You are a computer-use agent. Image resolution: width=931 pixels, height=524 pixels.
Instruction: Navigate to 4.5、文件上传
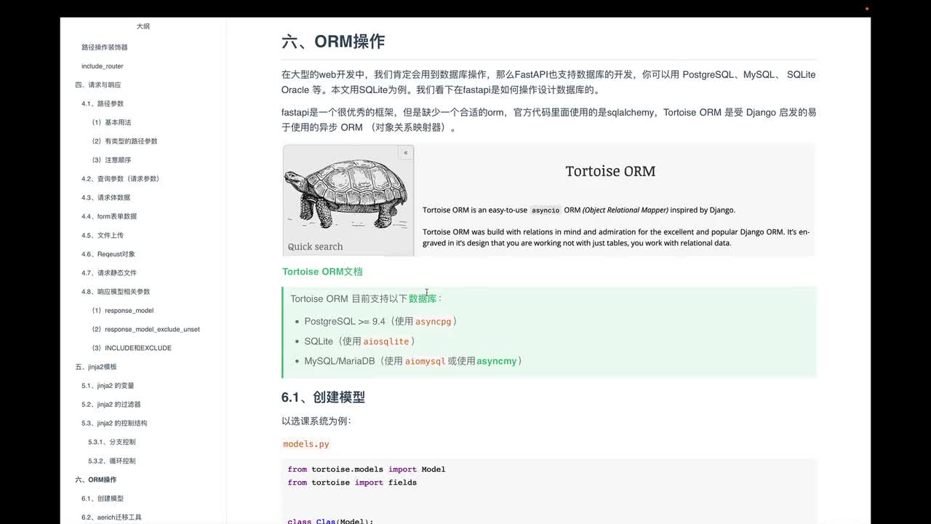[x=103, y=235]
